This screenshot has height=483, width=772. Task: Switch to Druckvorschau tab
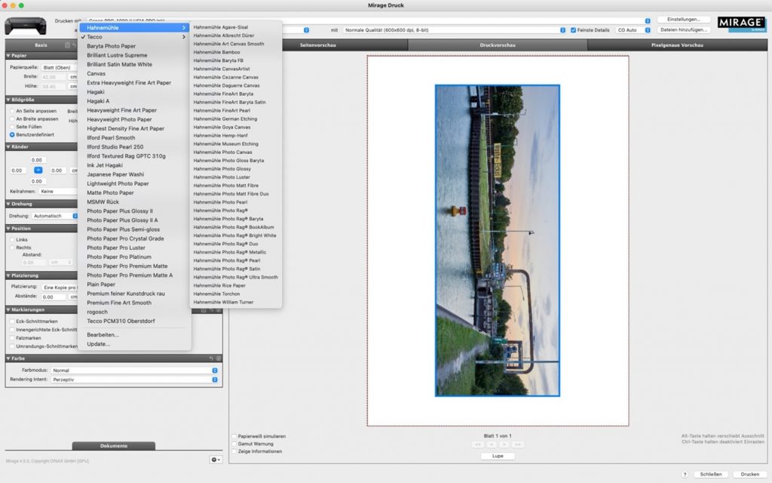point(498,45)
